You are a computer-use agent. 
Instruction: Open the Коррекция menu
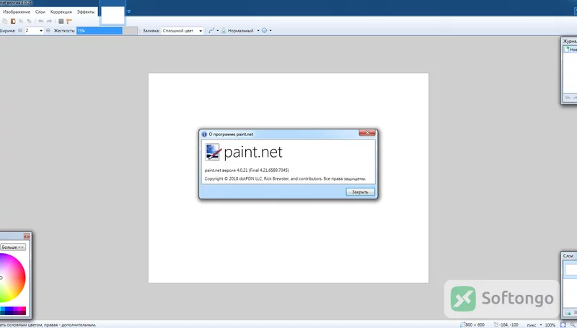61,12
